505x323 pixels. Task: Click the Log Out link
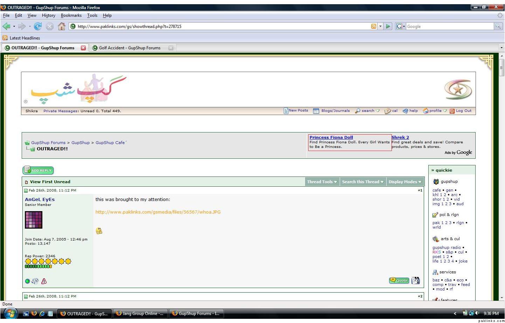tap(463, 111)
